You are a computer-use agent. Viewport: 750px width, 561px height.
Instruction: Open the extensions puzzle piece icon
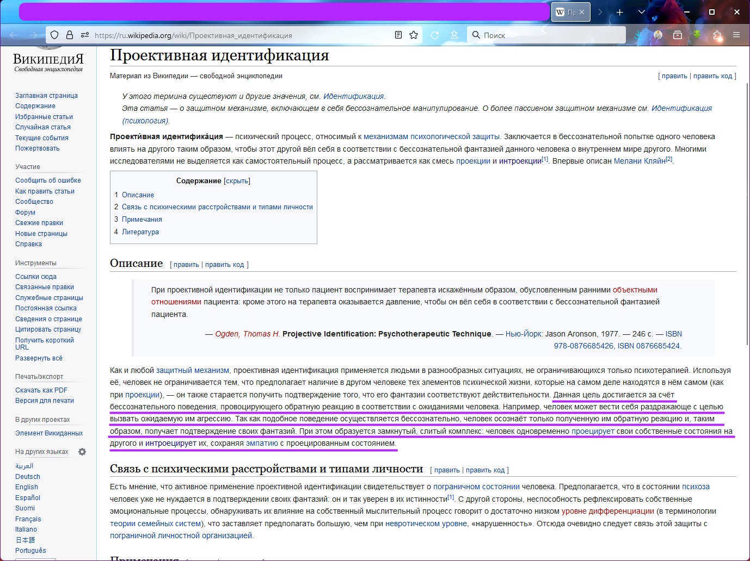(x=717, y=35)
